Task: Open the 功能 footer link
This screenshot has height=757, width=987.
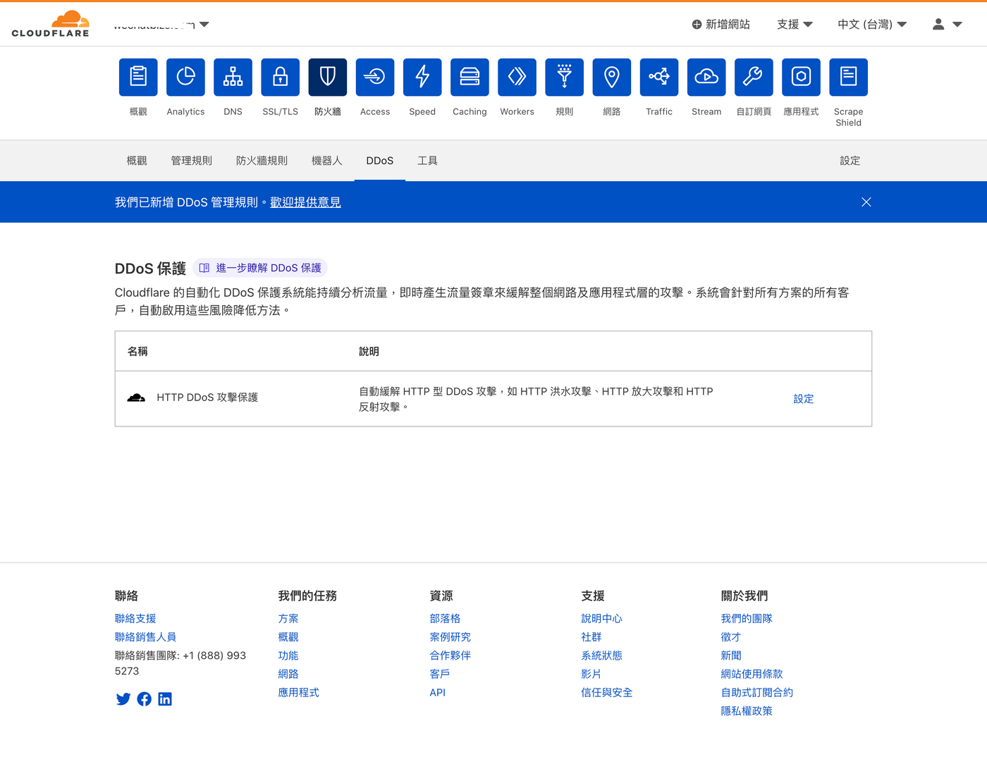Action: [x=288, y=656]
